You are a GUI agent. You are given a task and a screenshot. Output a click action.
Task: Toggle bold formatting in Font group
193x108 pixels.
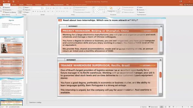(33, 11)
